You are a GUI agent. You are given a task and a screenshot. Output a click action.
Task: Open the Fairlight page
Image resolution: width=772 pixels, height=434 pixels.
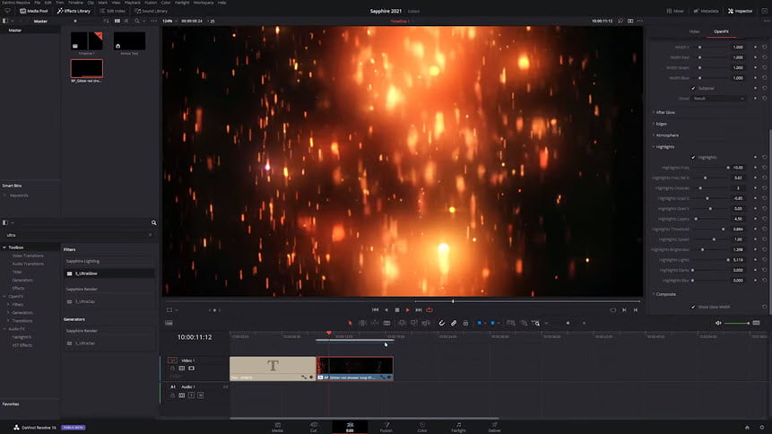pyautogui.click(x=458, y=427)
